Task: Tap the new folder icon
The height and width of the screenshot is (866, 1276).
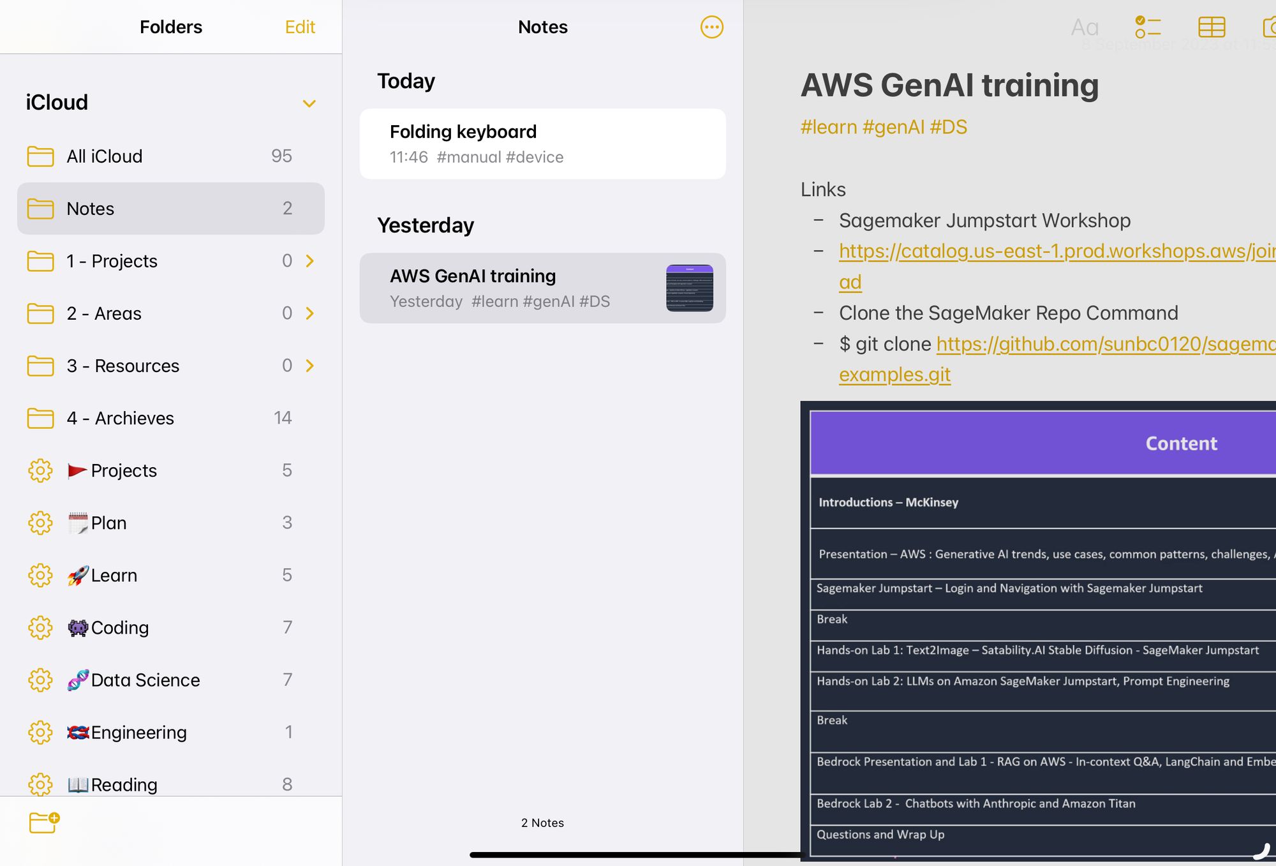Action: [x=43, y=823]
